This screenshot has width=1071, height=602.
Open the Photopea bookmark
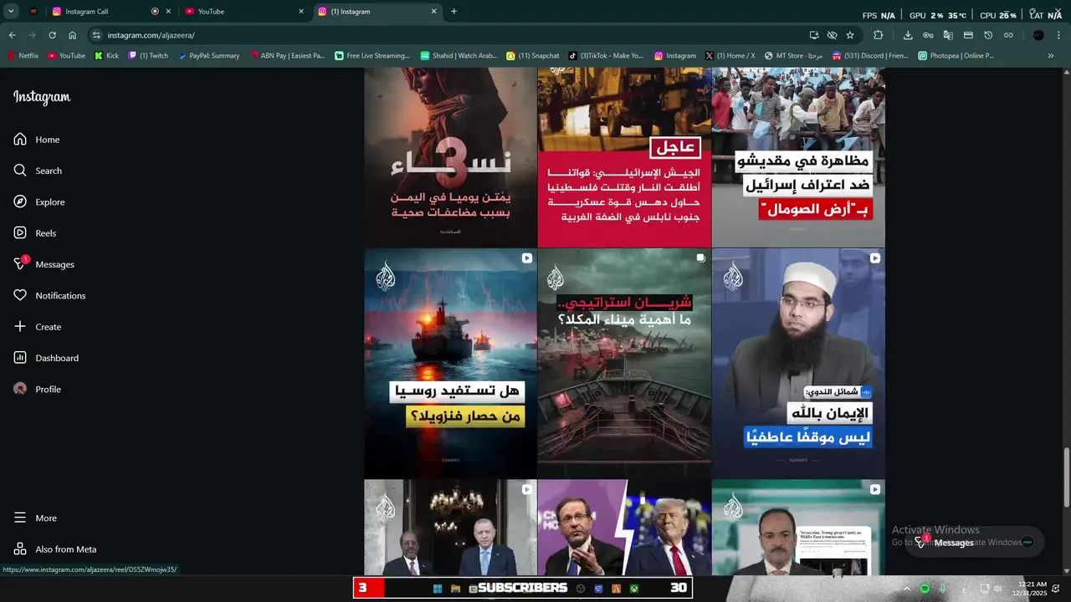(x=956, y=56)
